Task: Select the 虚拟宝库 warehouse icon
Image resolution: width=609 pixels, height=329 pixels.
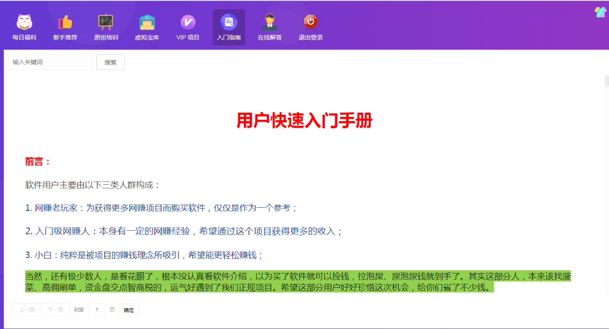Action: point(147,22)
